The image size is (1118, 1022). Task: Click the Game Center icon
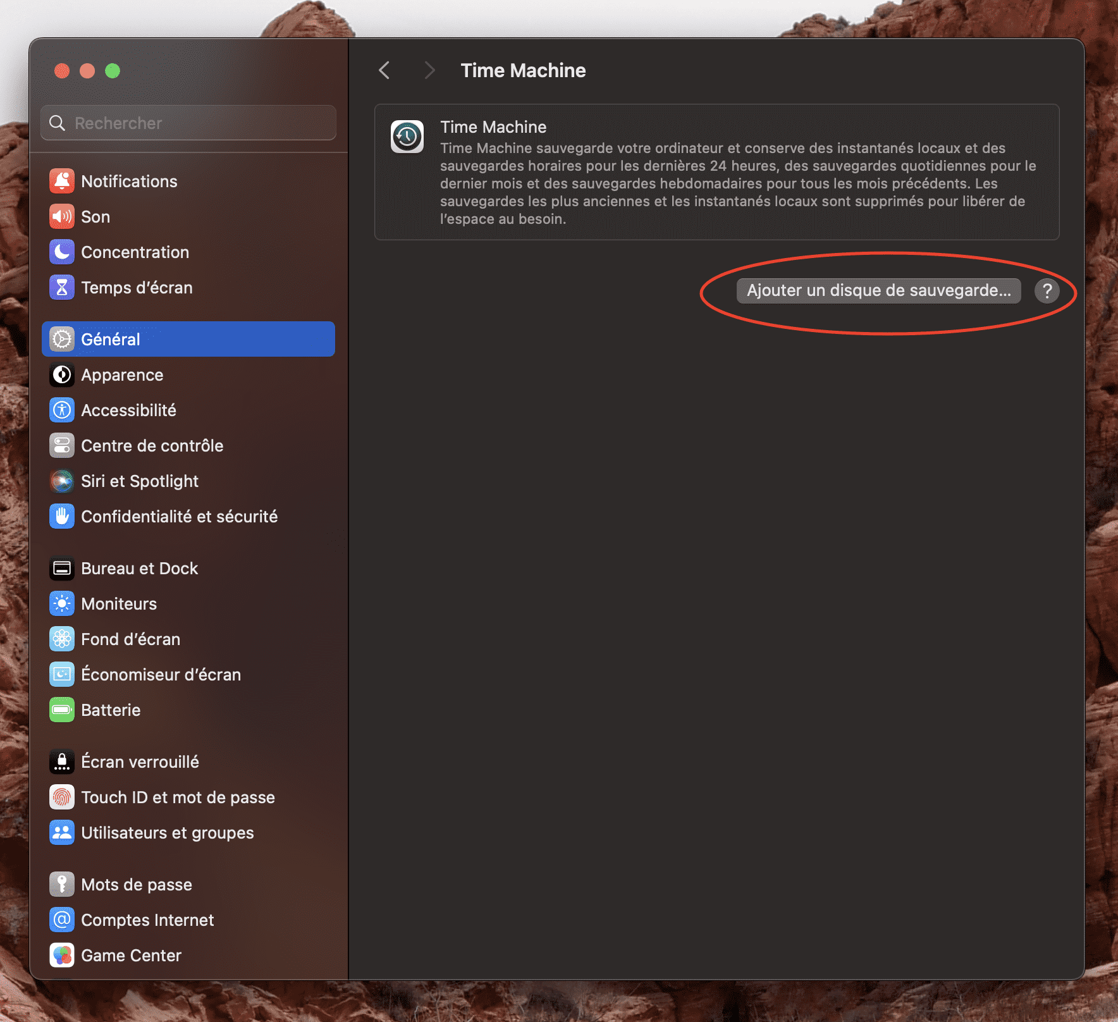[x=62, y=956]
